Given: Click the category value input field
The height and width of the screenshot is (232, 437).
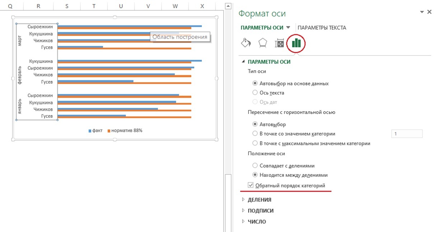Looking at the screenshot, I should coord(406,134).
